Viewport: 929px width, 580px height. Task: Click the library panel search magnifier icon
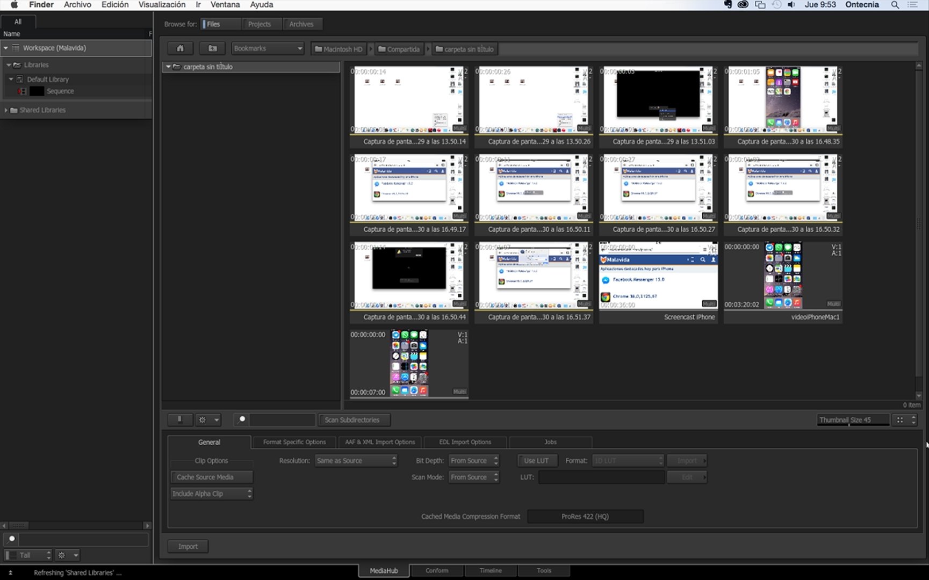[x=12, y=539]
